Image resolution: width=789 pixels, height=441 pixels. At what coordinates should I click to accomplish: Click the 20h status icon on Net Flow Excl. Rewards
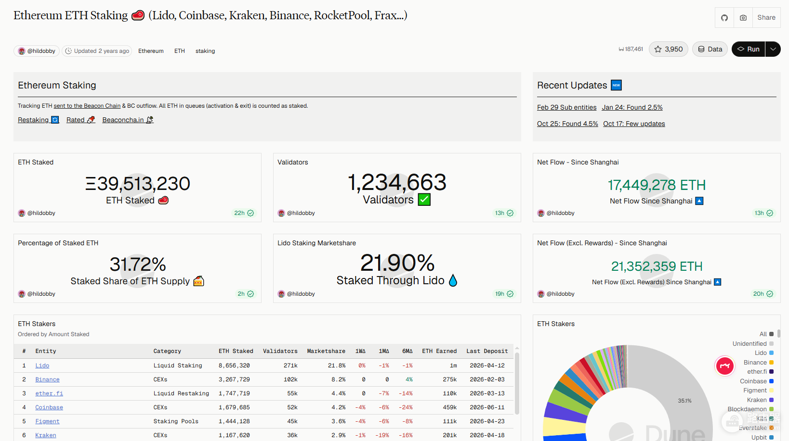pyautogui.click(x=770, y=294)
